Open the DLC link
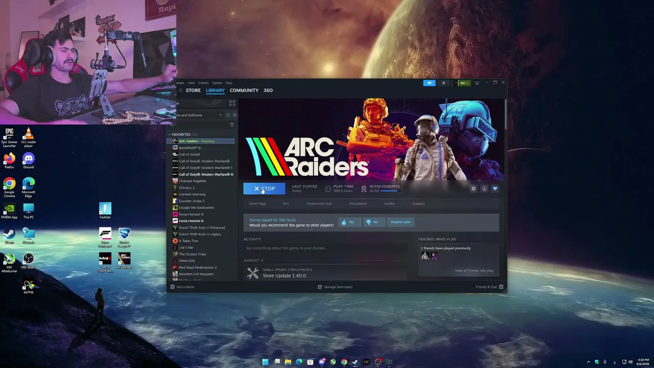The height and width of the screenshot is (368, 654). pyautogui.click(x=286, y=203)
